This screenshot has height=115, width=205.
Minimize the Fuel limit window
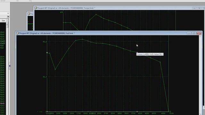click(x=189, y=33)
